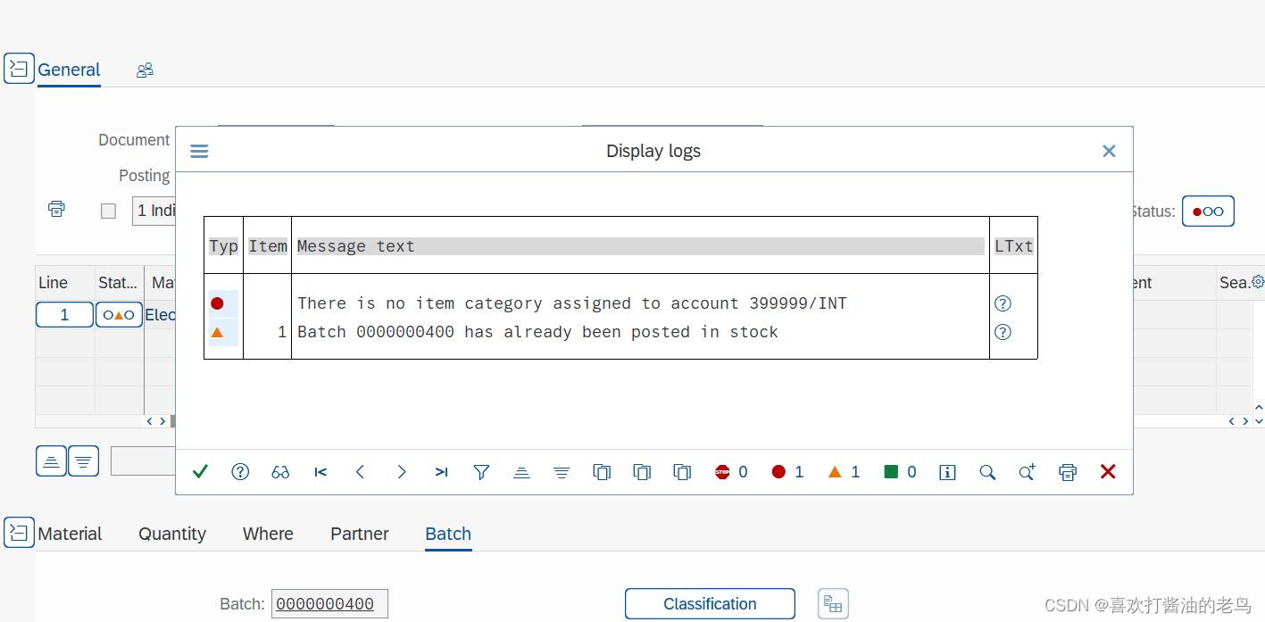This screenshot has width=1265, height=622.
Task: Click the status indicator on line 1
Action: pyautogui.click(x=119, y=314)
